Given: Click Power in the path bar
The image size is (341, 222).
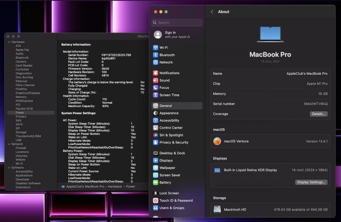Looking at the screenshot, I should pos(130,187).
